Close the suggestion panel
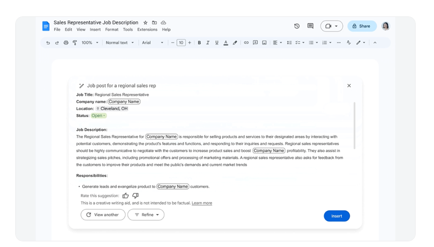434x247 pixels. (349, 85)
